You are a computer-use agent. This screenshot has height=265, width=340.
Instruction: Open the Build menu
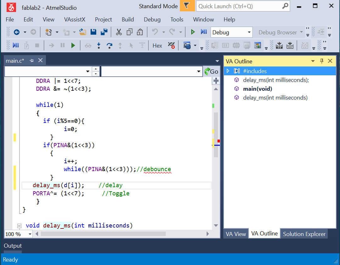pos(128,20)
